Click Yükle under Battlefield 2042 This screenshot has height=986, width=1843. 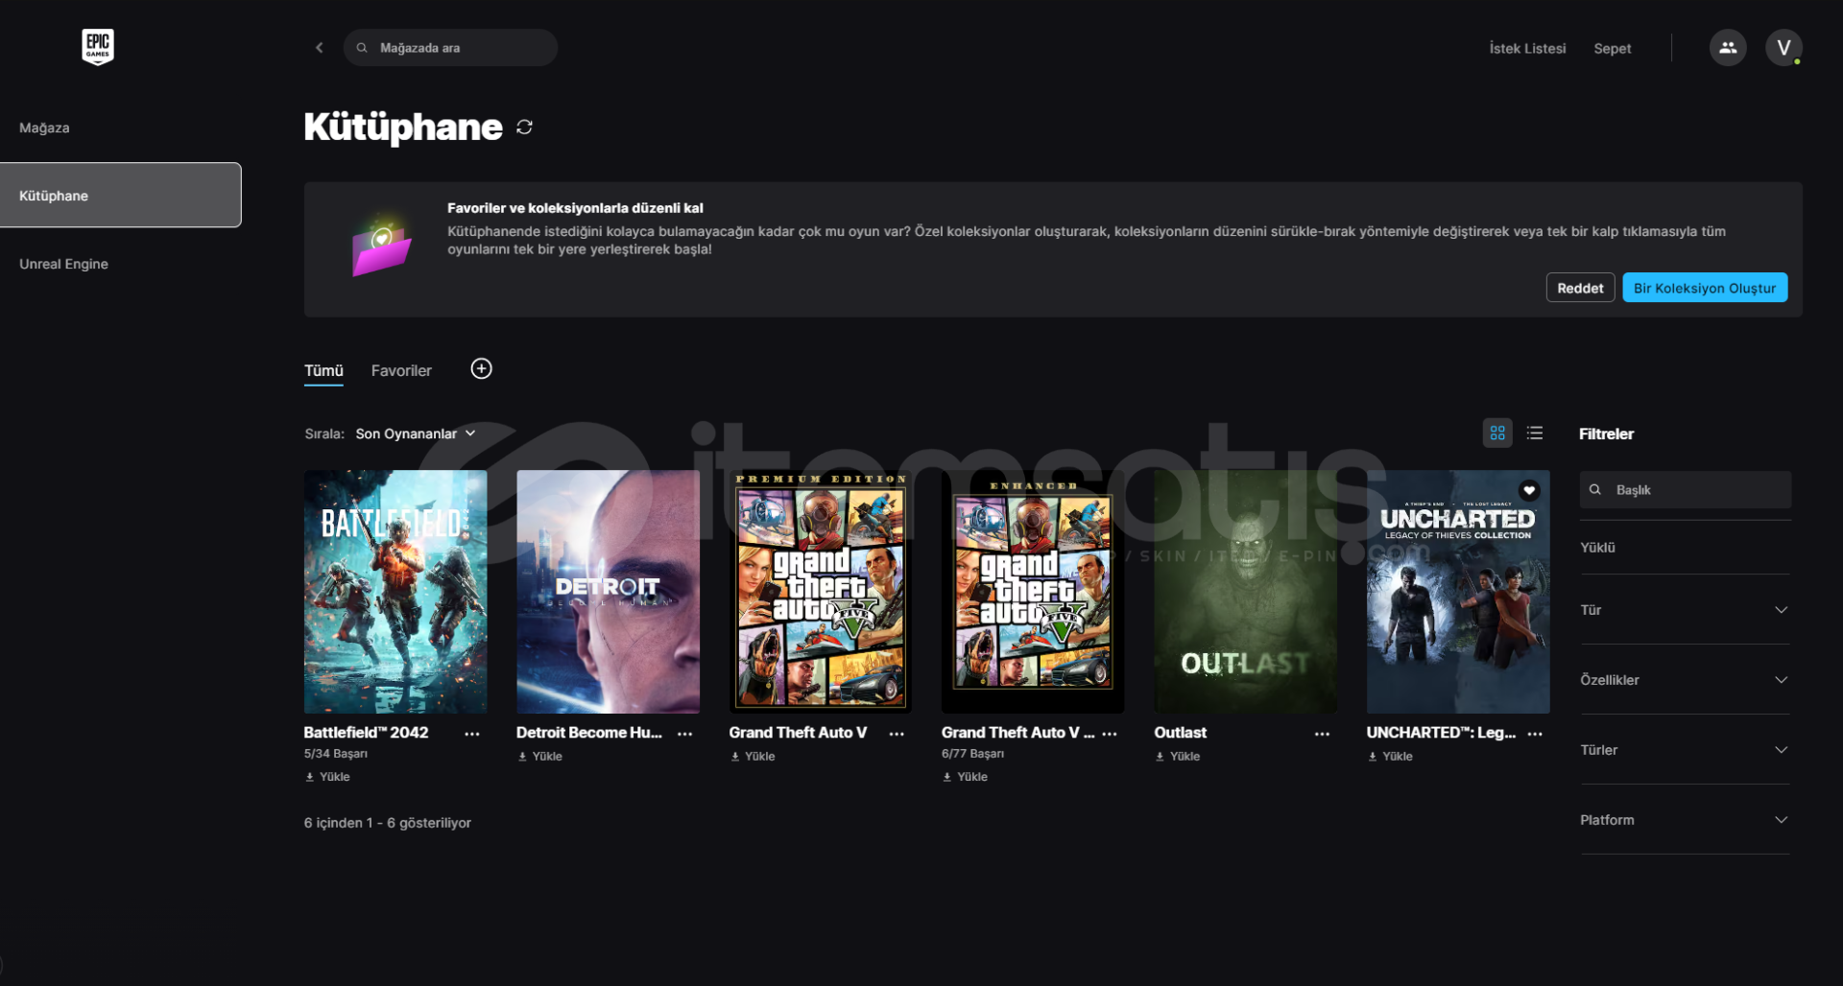click(x=327, y=777)
